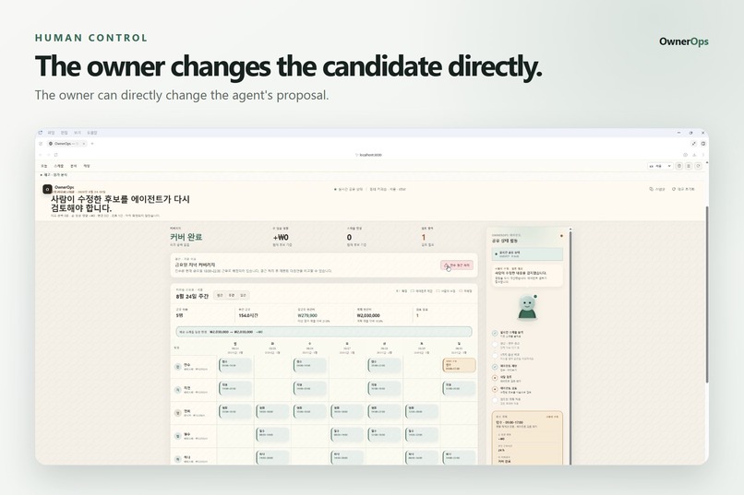The image size is (744, 495).
Task: Click the demo reset button with circular arrow
Action: 683,189
